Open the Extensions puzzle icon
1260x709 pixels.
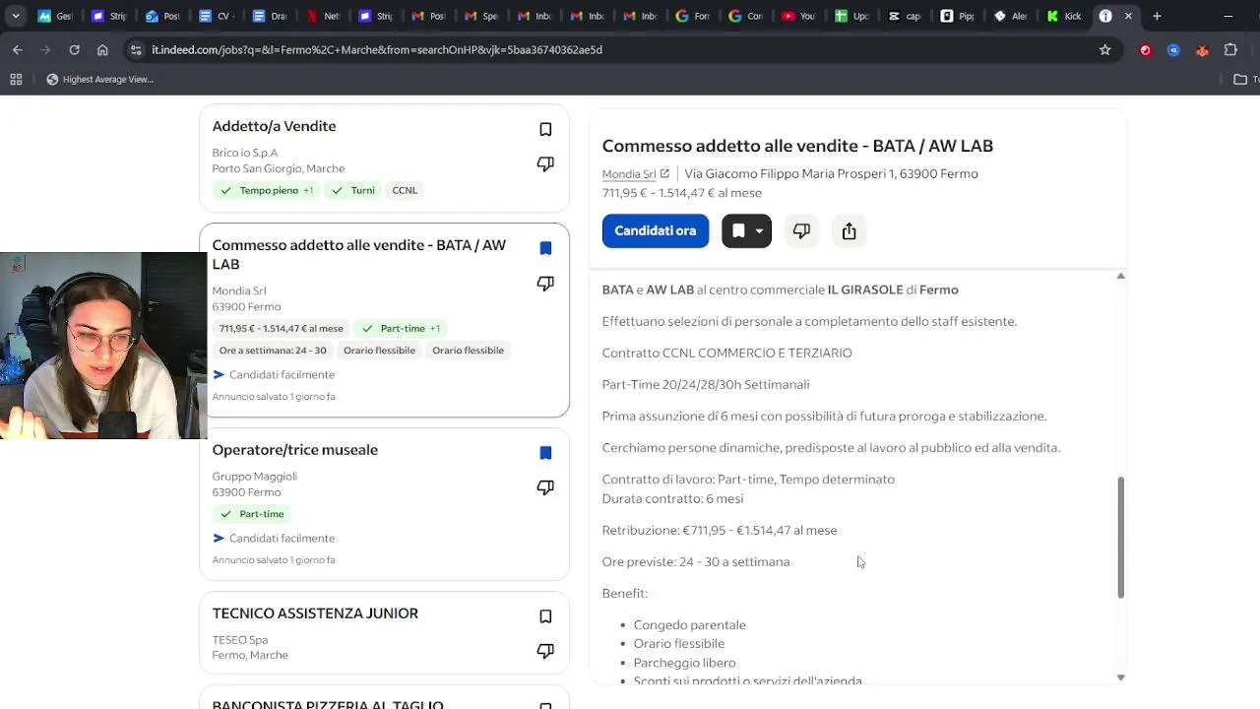[x=1230, y=49]
